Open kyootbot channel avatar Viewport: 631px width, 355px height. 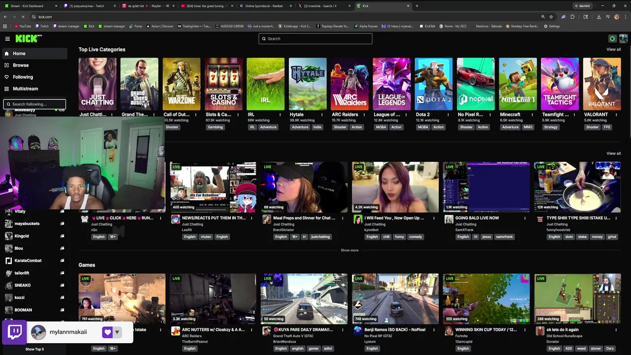point(357,219)
